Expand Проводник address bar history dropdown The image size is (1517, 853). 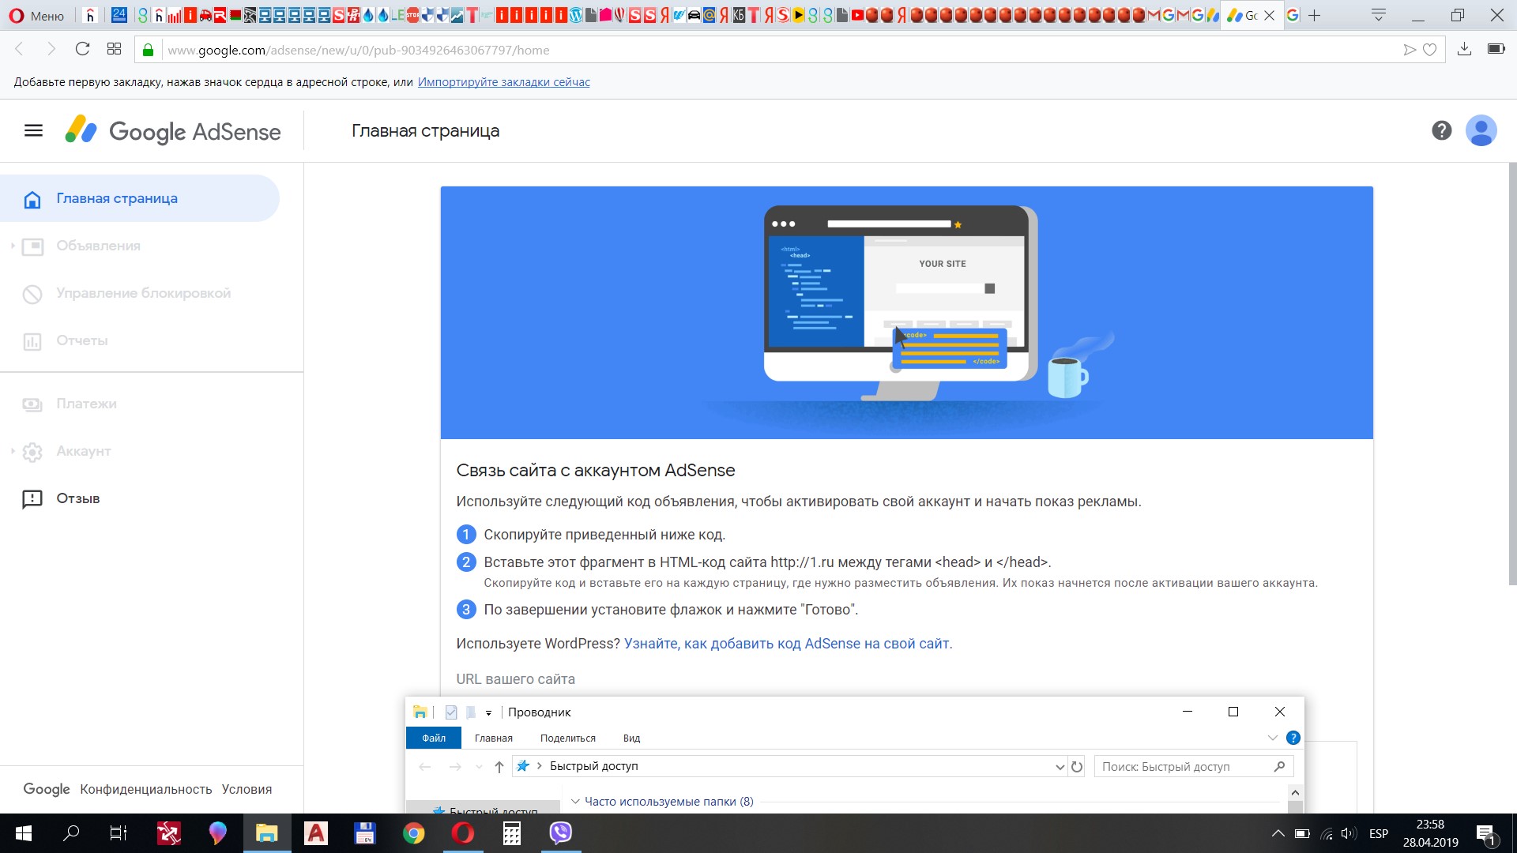coord(1060,766)
